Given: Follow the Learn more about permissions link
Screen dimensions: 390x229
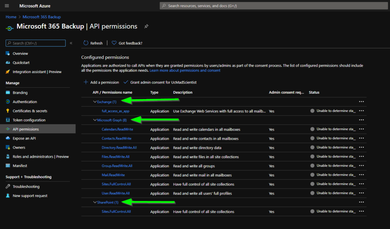Looking at the screenshot, I should tap(185, 70).
